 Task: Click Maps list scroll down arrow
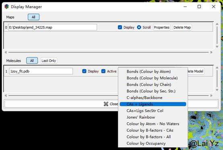pos(217,47)
